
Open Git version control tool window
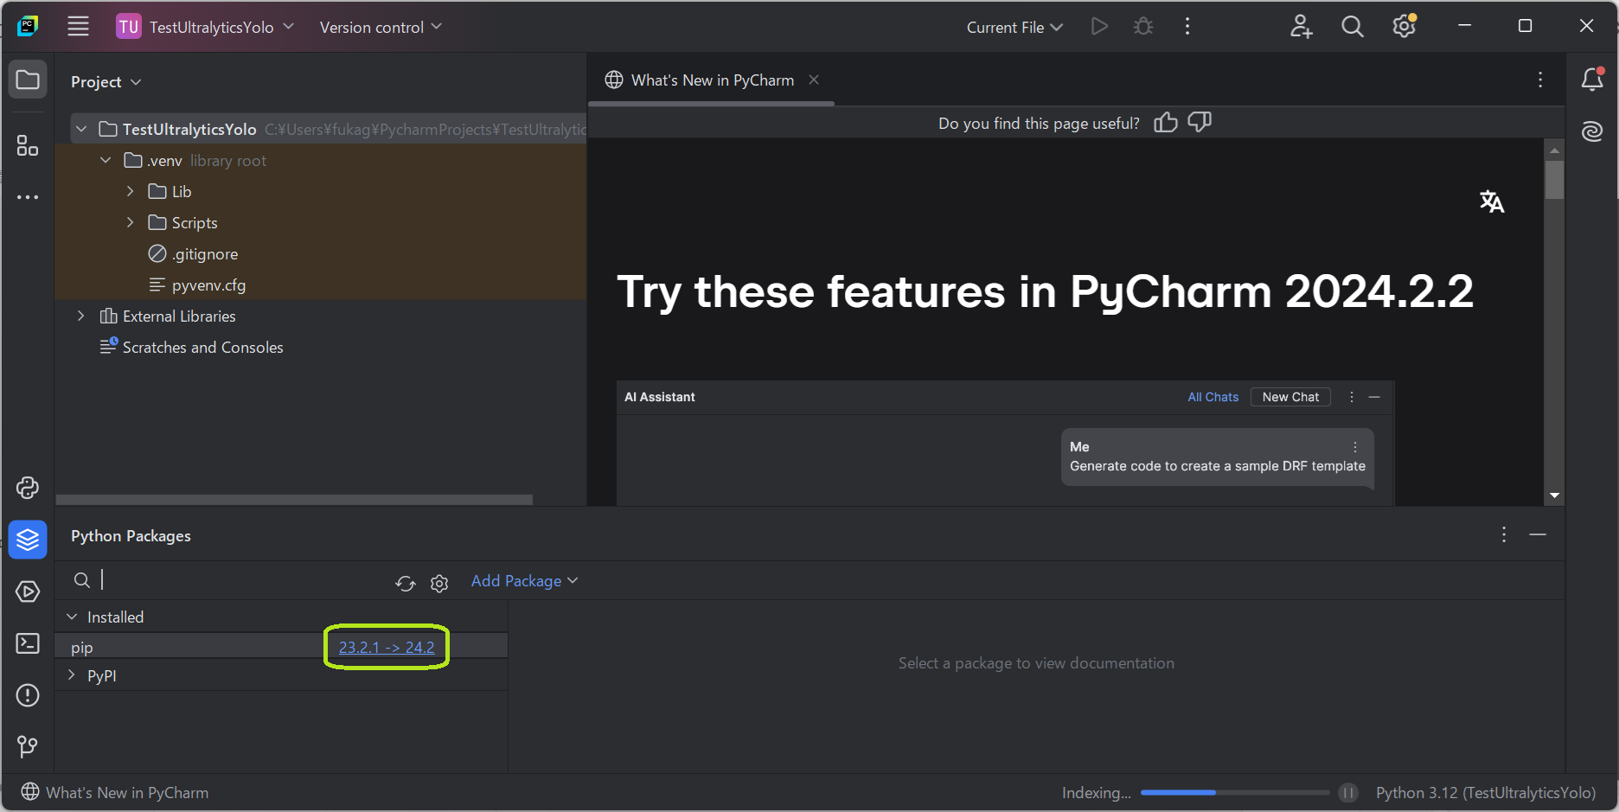[28, 746]
